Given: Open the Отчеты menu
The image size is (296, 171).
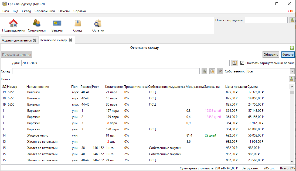Looking at the screenshot, I should click(64, 11).
